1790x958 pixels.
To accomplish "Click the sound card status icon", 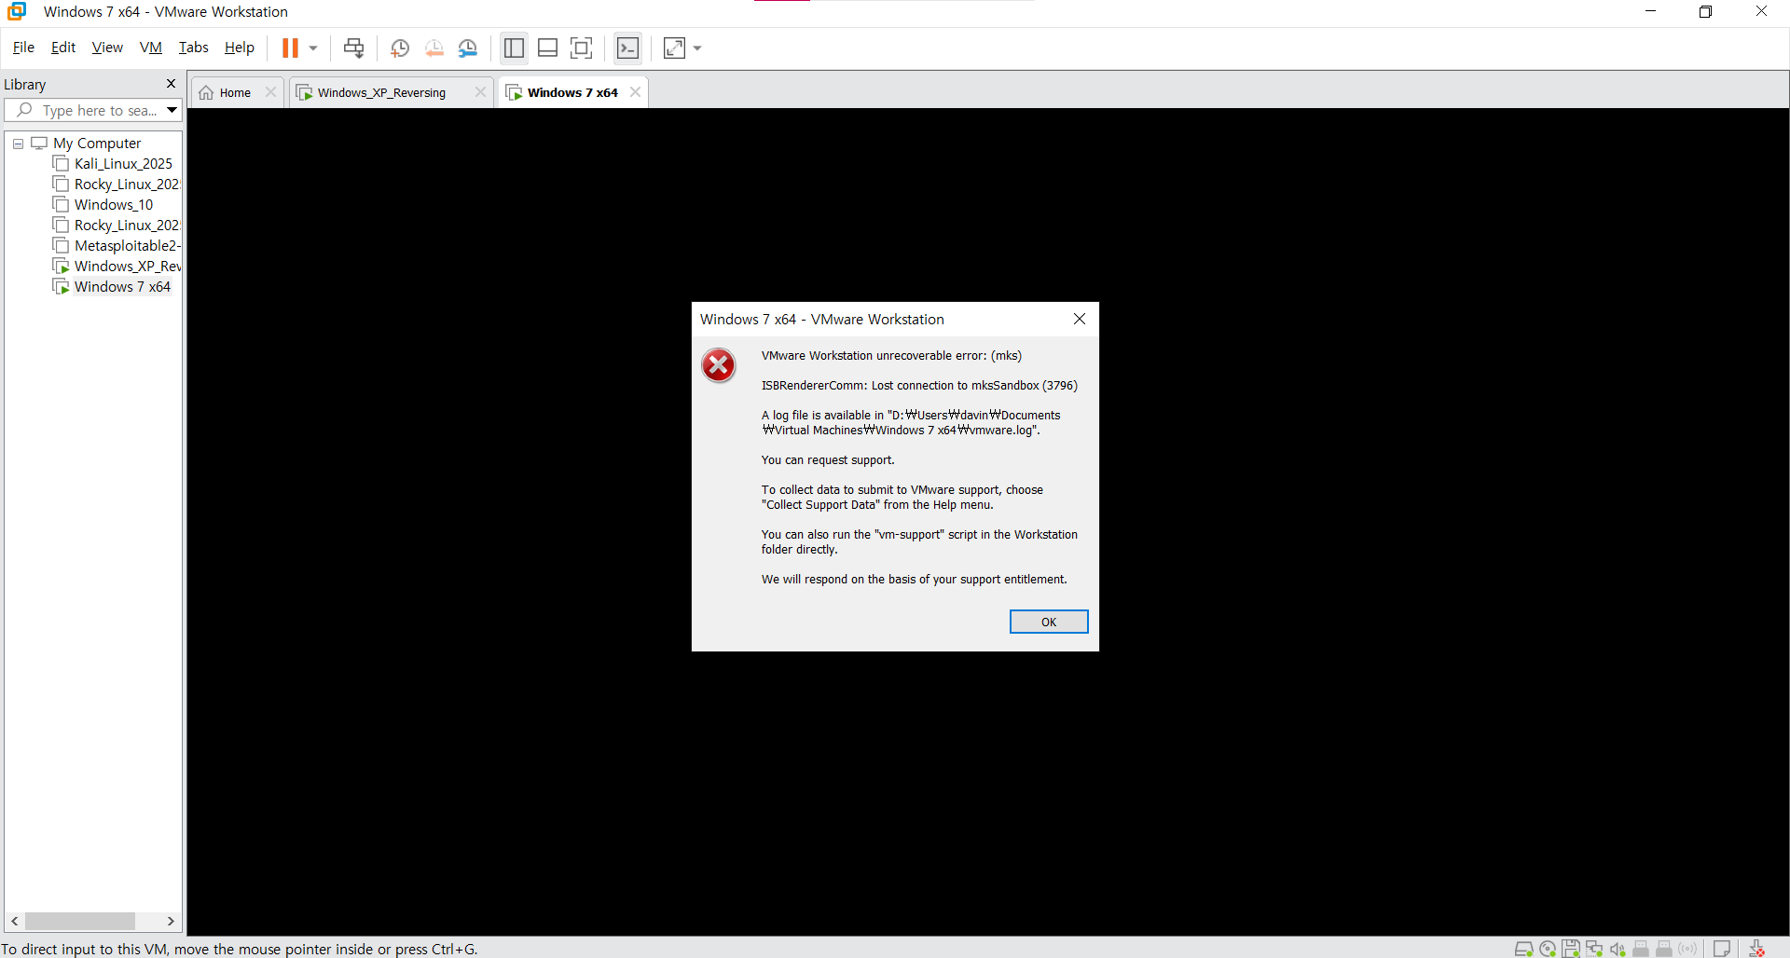I will pos(1618,949).
